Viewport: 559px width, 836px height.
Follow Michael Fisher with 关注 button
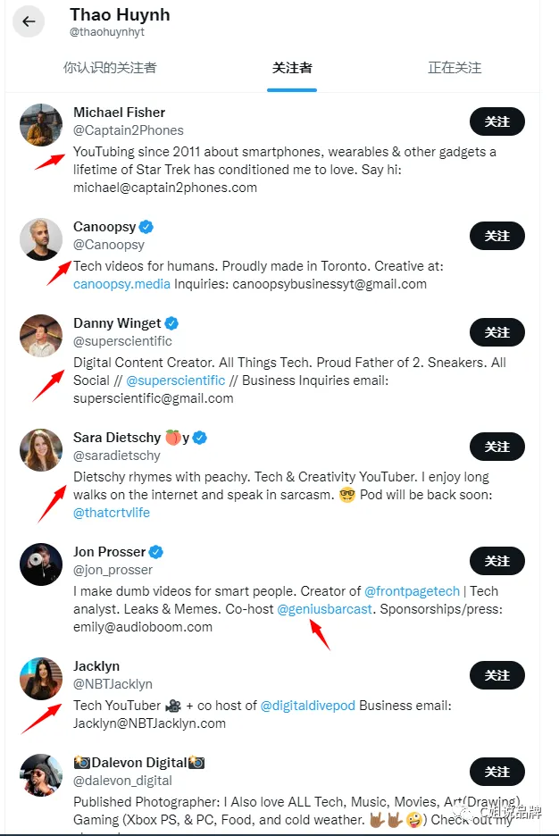pos(497,121)
